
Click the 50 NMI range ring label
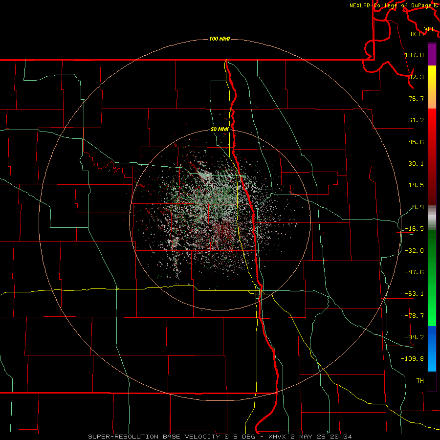coord(220,129)
